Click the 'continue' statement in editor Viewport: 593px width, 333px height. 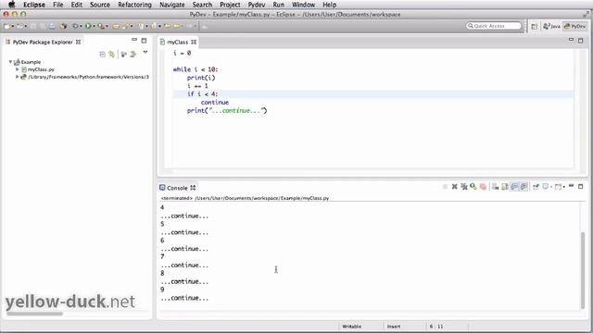click(215, 103)
